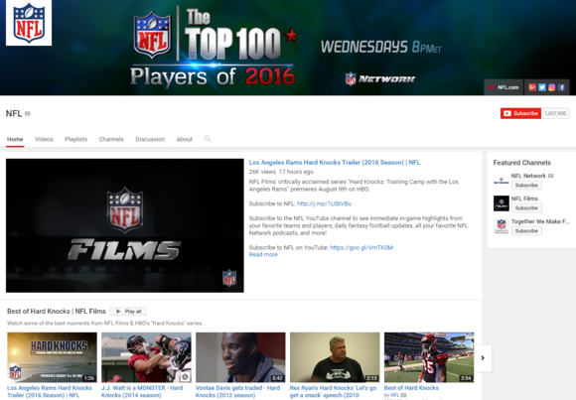The height and width of the screenshot is (400, 576).
Task: Click the NFL Films channel avatar
Action: pyautogui.click(x=502, y=203)
